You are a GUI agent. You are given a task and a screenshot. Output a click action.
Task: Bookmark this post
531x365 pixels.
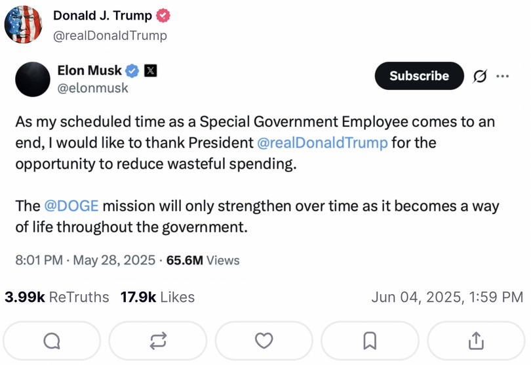(370, 340)
